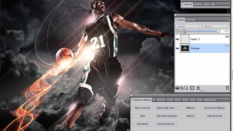Choose the Detail Airbrush variant

pos(143,108)
